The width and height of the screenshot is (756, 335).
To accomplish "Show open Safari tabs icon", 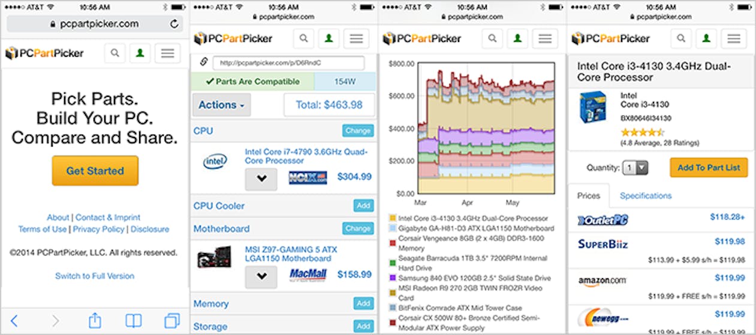I will click(172, 321).
